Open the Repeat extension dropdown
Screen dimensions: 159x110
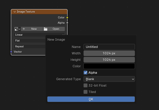[x=30, y=47]
